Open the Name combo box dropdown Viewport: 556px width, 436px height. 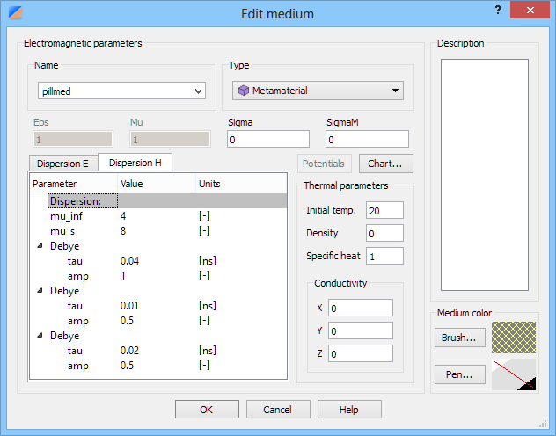click(x=197, y=91)
